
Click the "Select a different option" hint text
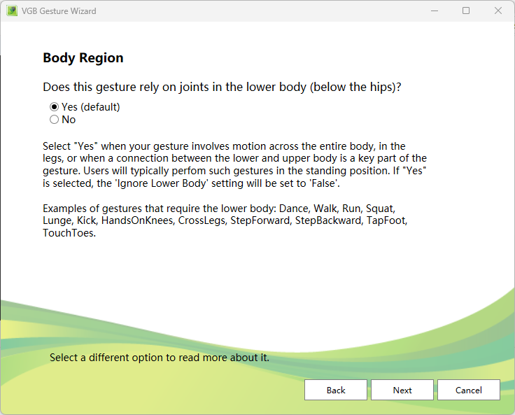[x=159, y=358]
